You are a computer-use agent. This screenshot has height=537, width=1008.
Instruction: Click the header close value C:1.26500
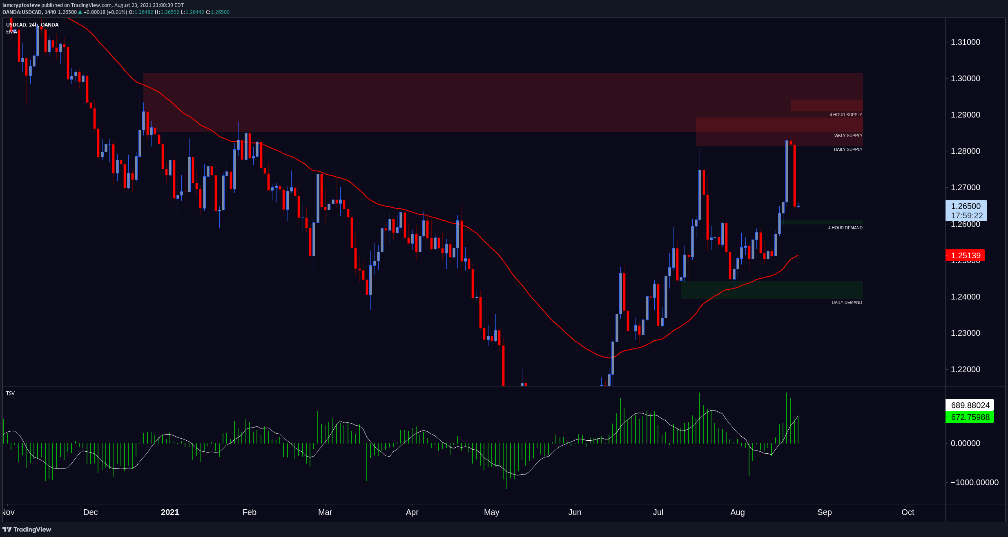pyautogui.click(x=218, y=12)
